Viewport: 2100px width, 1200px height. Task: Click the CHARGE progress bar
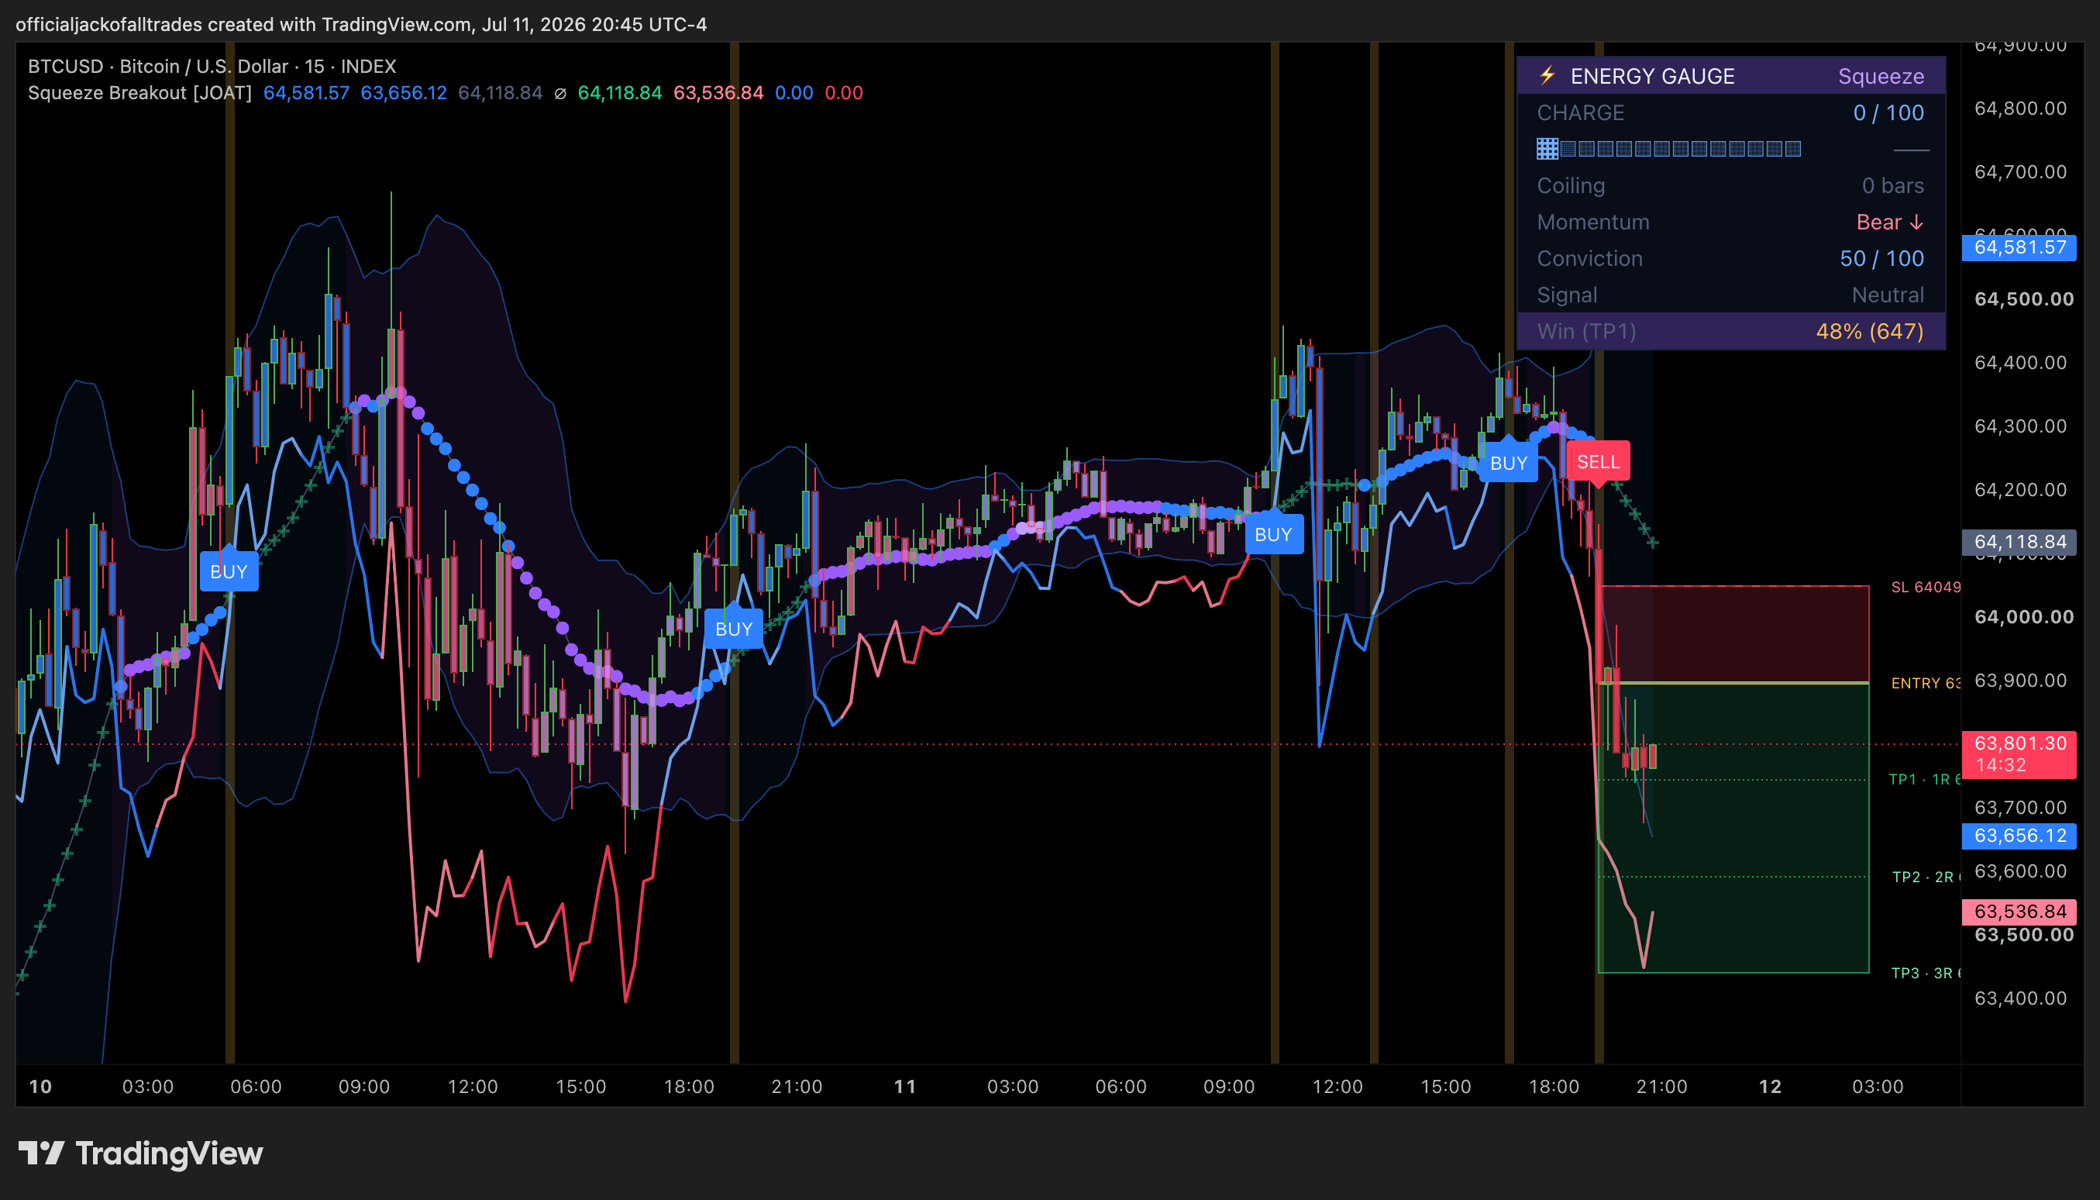coord(1668,148)
